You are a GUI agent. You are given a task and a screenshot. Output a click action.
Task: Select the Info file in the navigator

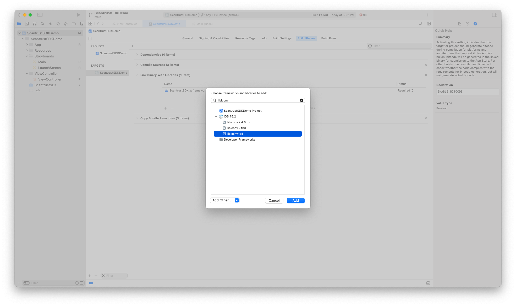click(x=37, y=91)
